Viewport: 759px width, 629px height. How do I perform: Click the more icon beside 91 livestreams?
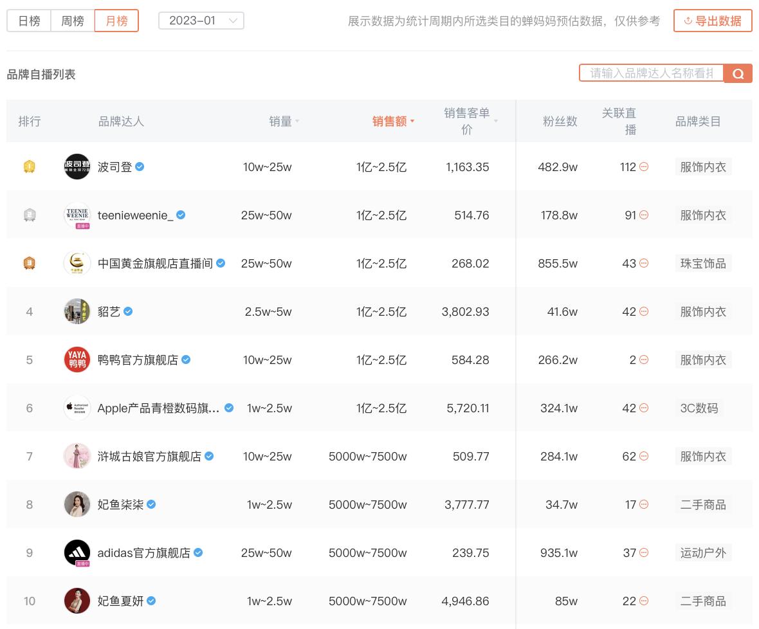pos(644,215)
